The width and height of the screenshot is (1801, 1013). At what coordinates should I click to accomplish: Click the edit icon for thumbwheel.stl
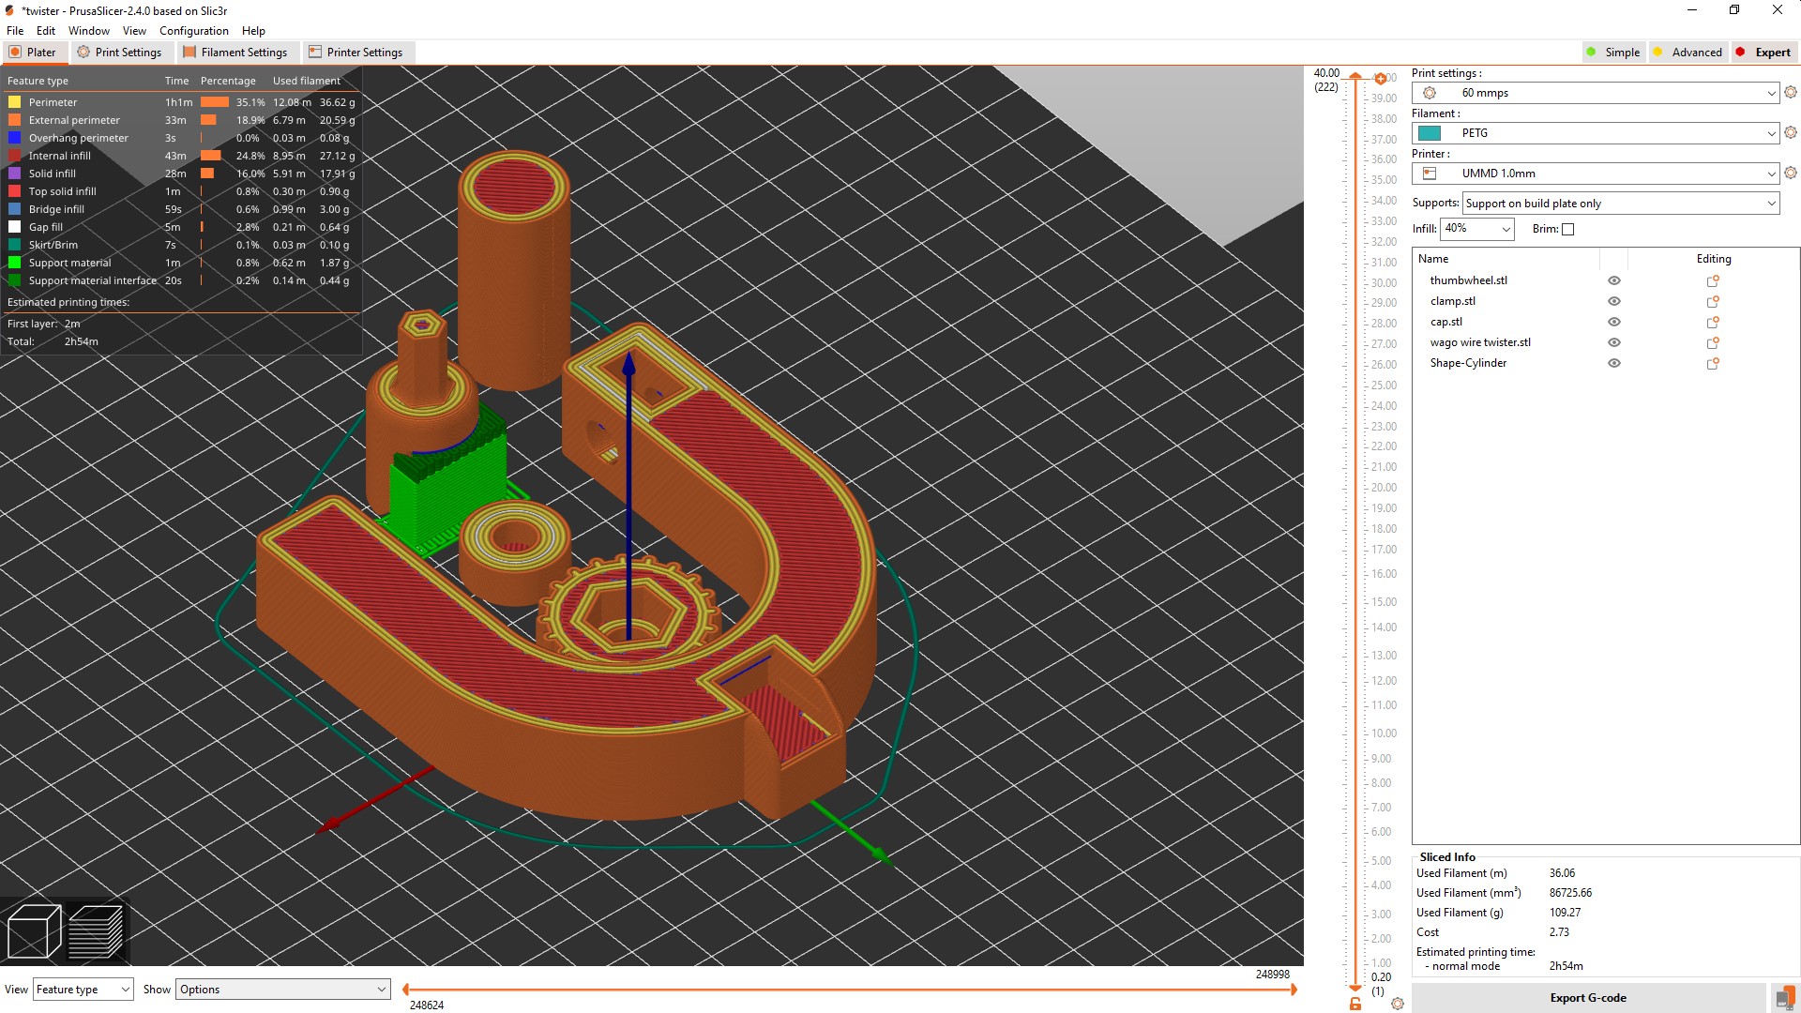coord(1713,280)
